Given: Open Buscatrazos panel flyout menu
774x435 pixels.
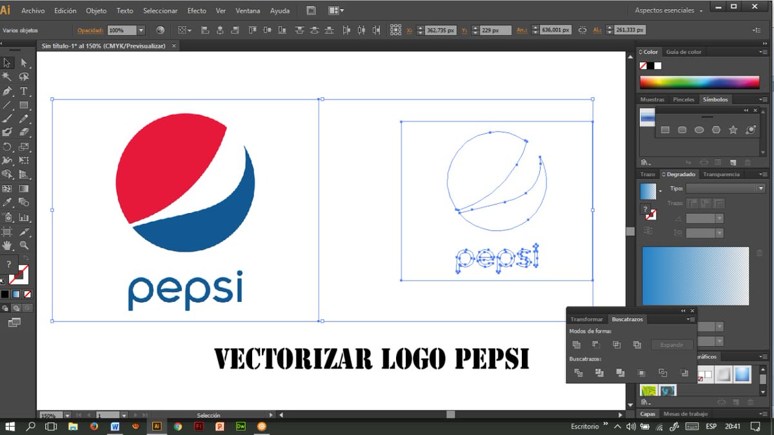Looking at the screenshot, I should pyautogui.click(x=691, y=319).
